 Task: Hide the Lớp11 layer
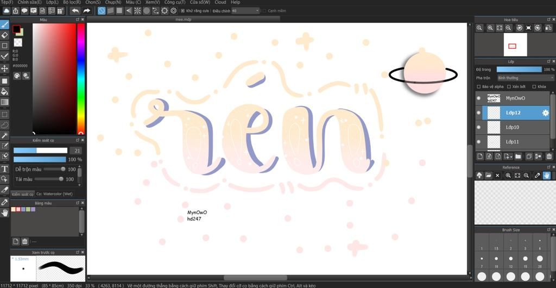(x=479, y=141)
